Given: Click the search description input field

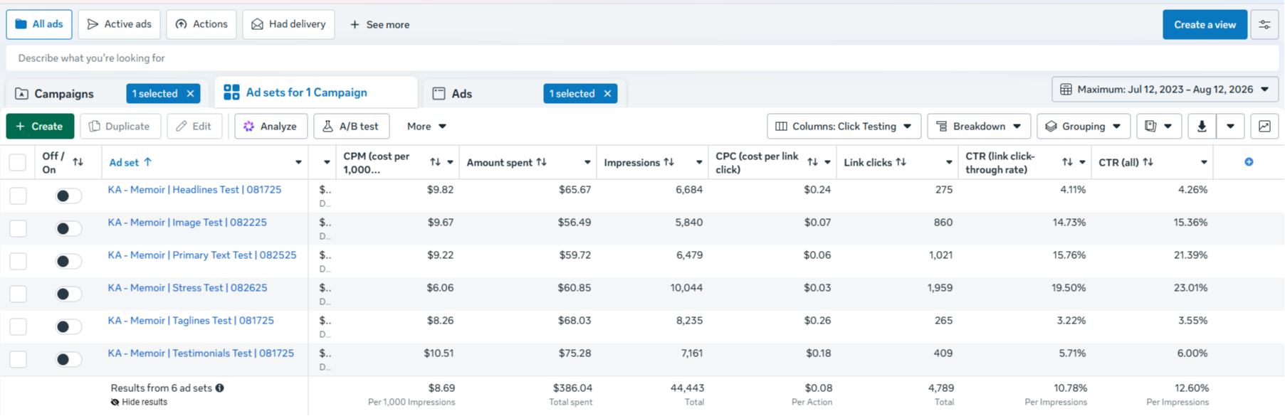Looking at the screenshot, I should coord(642,58).
